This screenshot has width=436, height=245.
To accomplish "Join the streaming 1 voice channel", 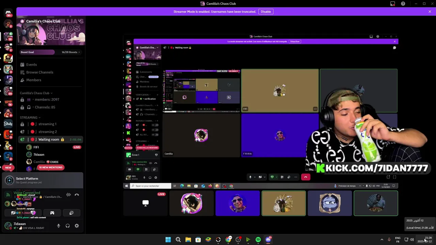I will click(51, 124).
